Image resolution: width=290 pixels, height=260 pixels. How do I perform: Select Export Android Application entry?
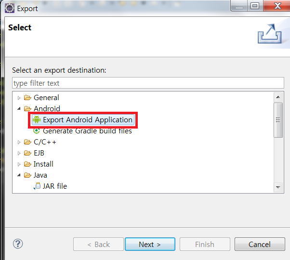pyautogui.click(x=83, y=120)
